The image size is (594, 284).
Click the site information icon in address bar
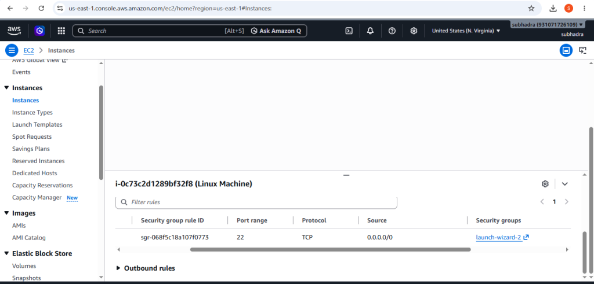[x=60, y=8]
